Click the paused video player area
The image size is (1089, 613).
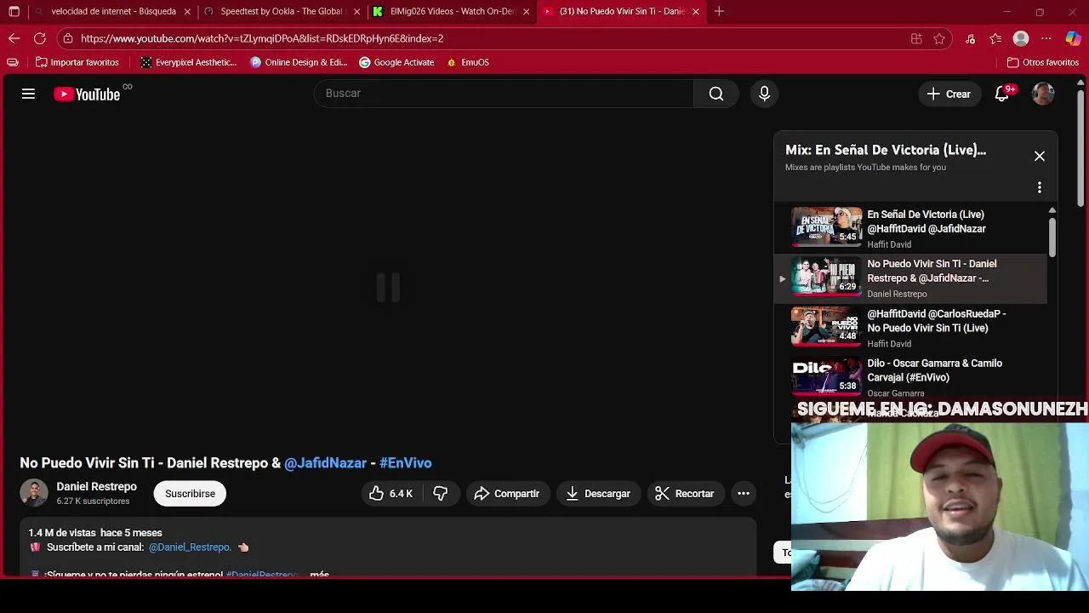388,288
